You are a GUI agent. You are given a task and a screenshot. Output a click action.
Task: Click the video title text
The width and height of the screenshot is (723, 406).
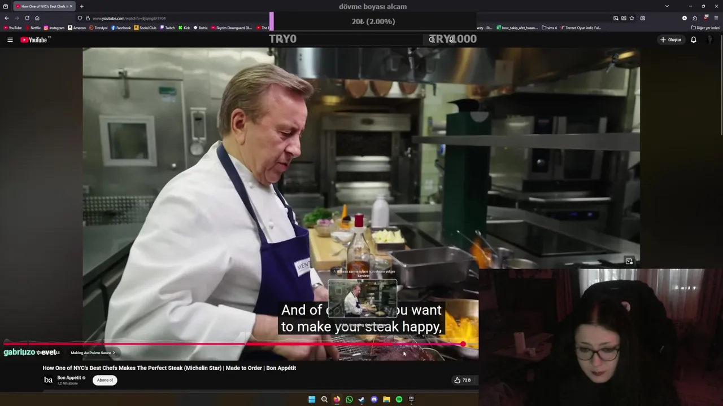click(169, 368)
